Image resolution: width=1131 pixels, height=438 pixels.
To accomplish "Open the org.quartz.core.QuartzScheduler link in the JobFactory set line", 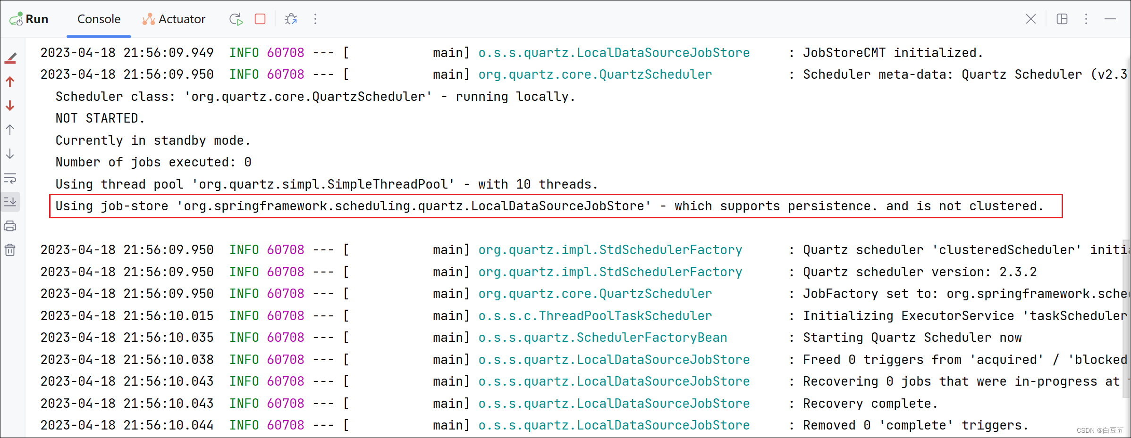I will 595,294.
